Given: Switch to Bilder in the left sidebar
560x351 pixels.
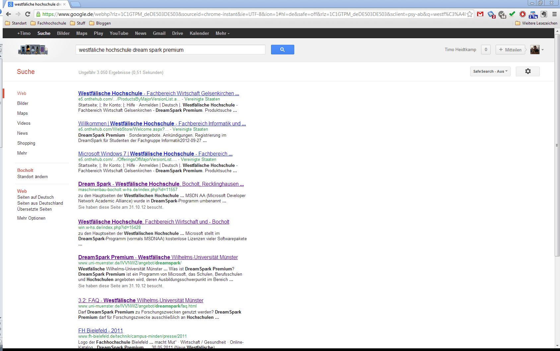Looking at the screenshot, I should coord(23,103).
